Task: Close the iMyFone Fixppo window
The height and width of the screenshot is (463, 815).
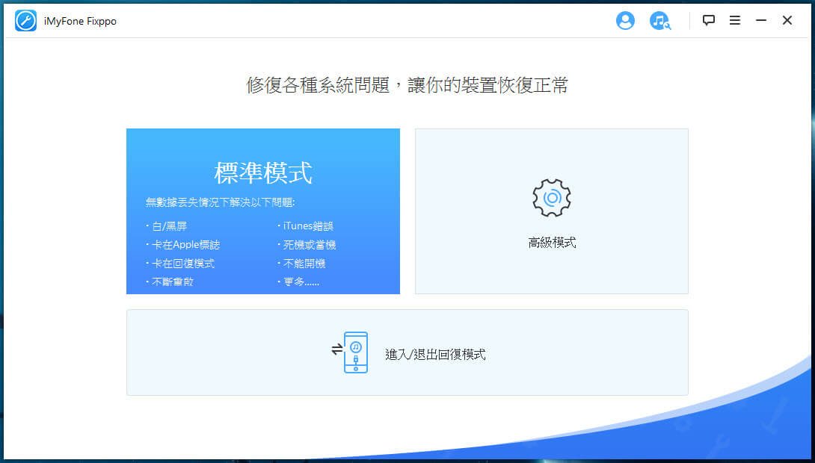Action: (x=787, y=21)
